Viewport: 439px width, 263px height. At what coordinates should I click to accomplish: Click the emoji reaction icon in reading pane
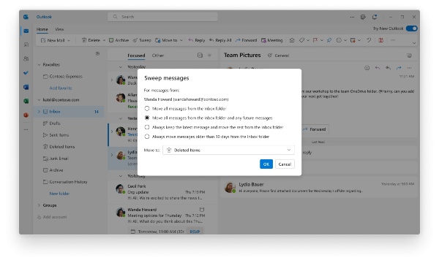367,68
